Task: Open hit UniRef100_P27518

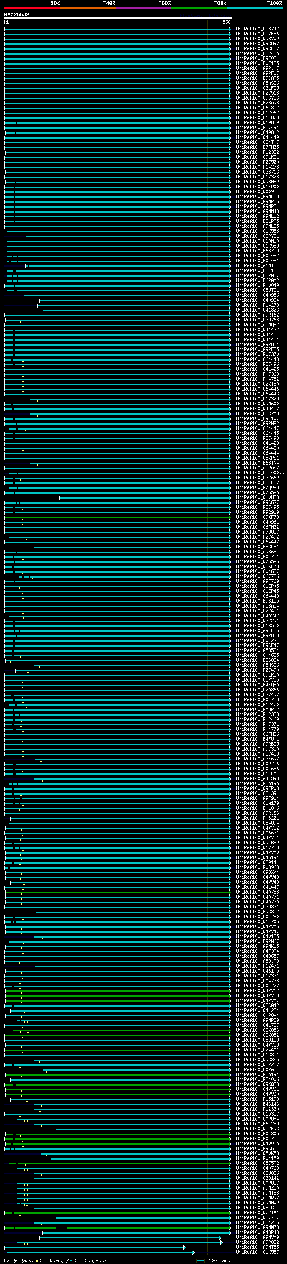Action: click(x=257, y=93)
